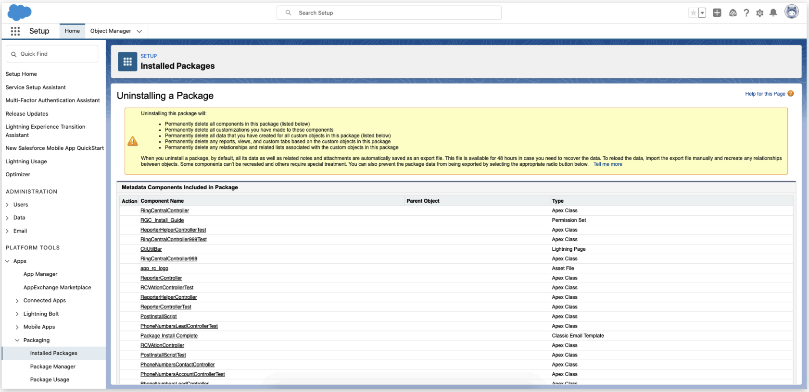809x392 pixels.
Task: Open Optimizer in sidebar
Action: click(18, 174)
